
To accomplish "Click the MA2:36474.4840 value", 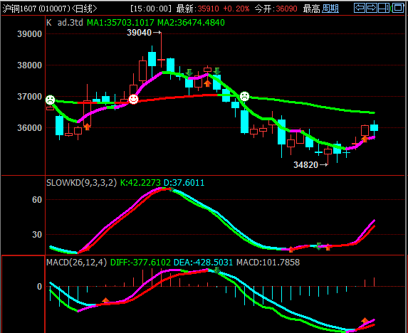I will (192, 23).
